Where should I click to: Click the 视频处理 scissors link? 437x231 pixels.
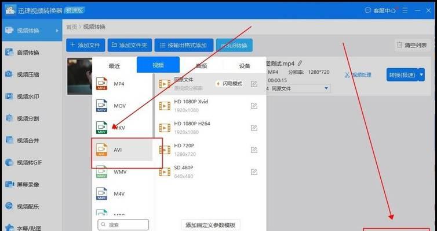pyautogui.click(x=358, y=75)
